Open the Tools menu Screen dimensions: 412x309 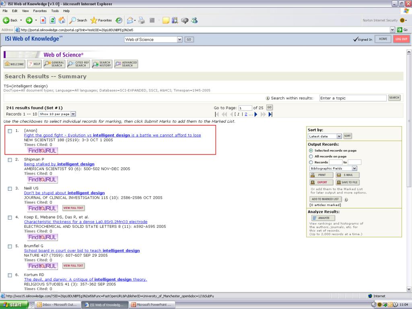tap(55, 11)
